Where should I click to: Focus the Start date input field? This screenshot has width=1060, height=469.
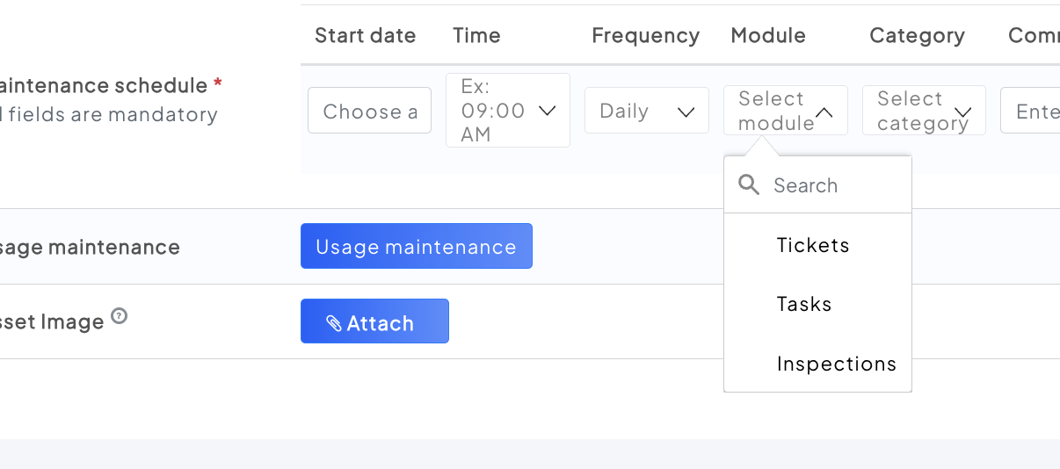tap(370, 112)
